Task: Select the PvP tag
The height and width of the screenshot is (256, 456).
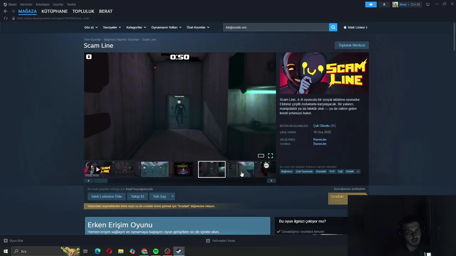Action: pos(332,171)
